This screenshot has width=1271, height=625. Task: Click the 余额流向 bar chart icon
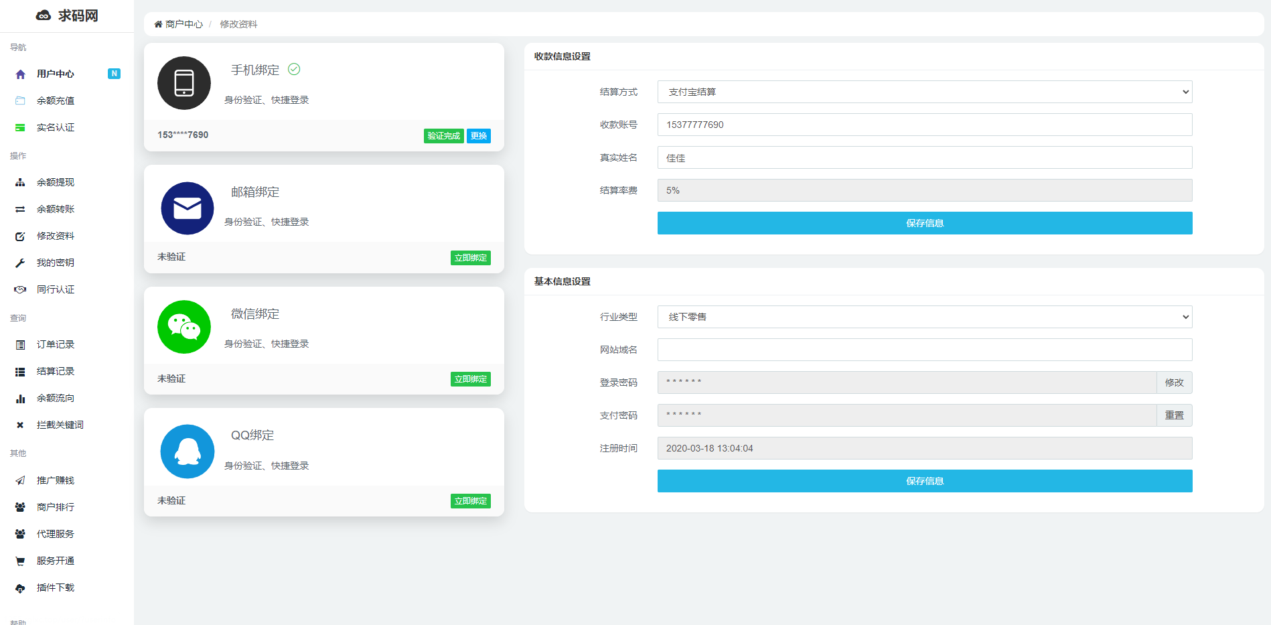pyautogui.click(x=20, y=399)
